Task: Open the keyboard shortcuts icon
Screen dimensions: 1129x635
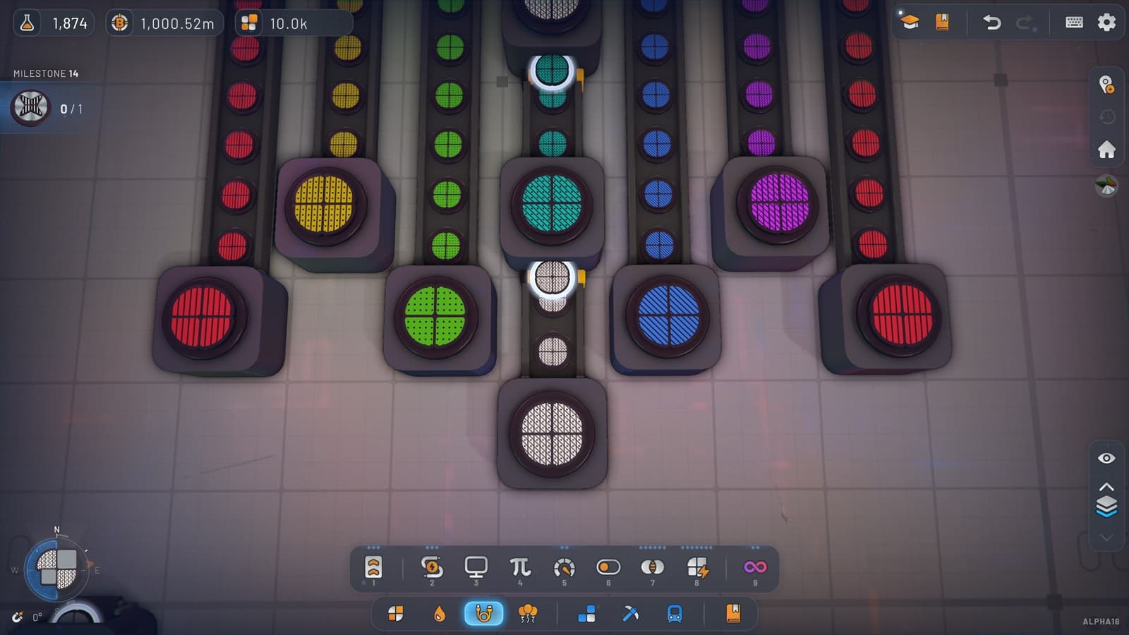Action: [1074, 23]
